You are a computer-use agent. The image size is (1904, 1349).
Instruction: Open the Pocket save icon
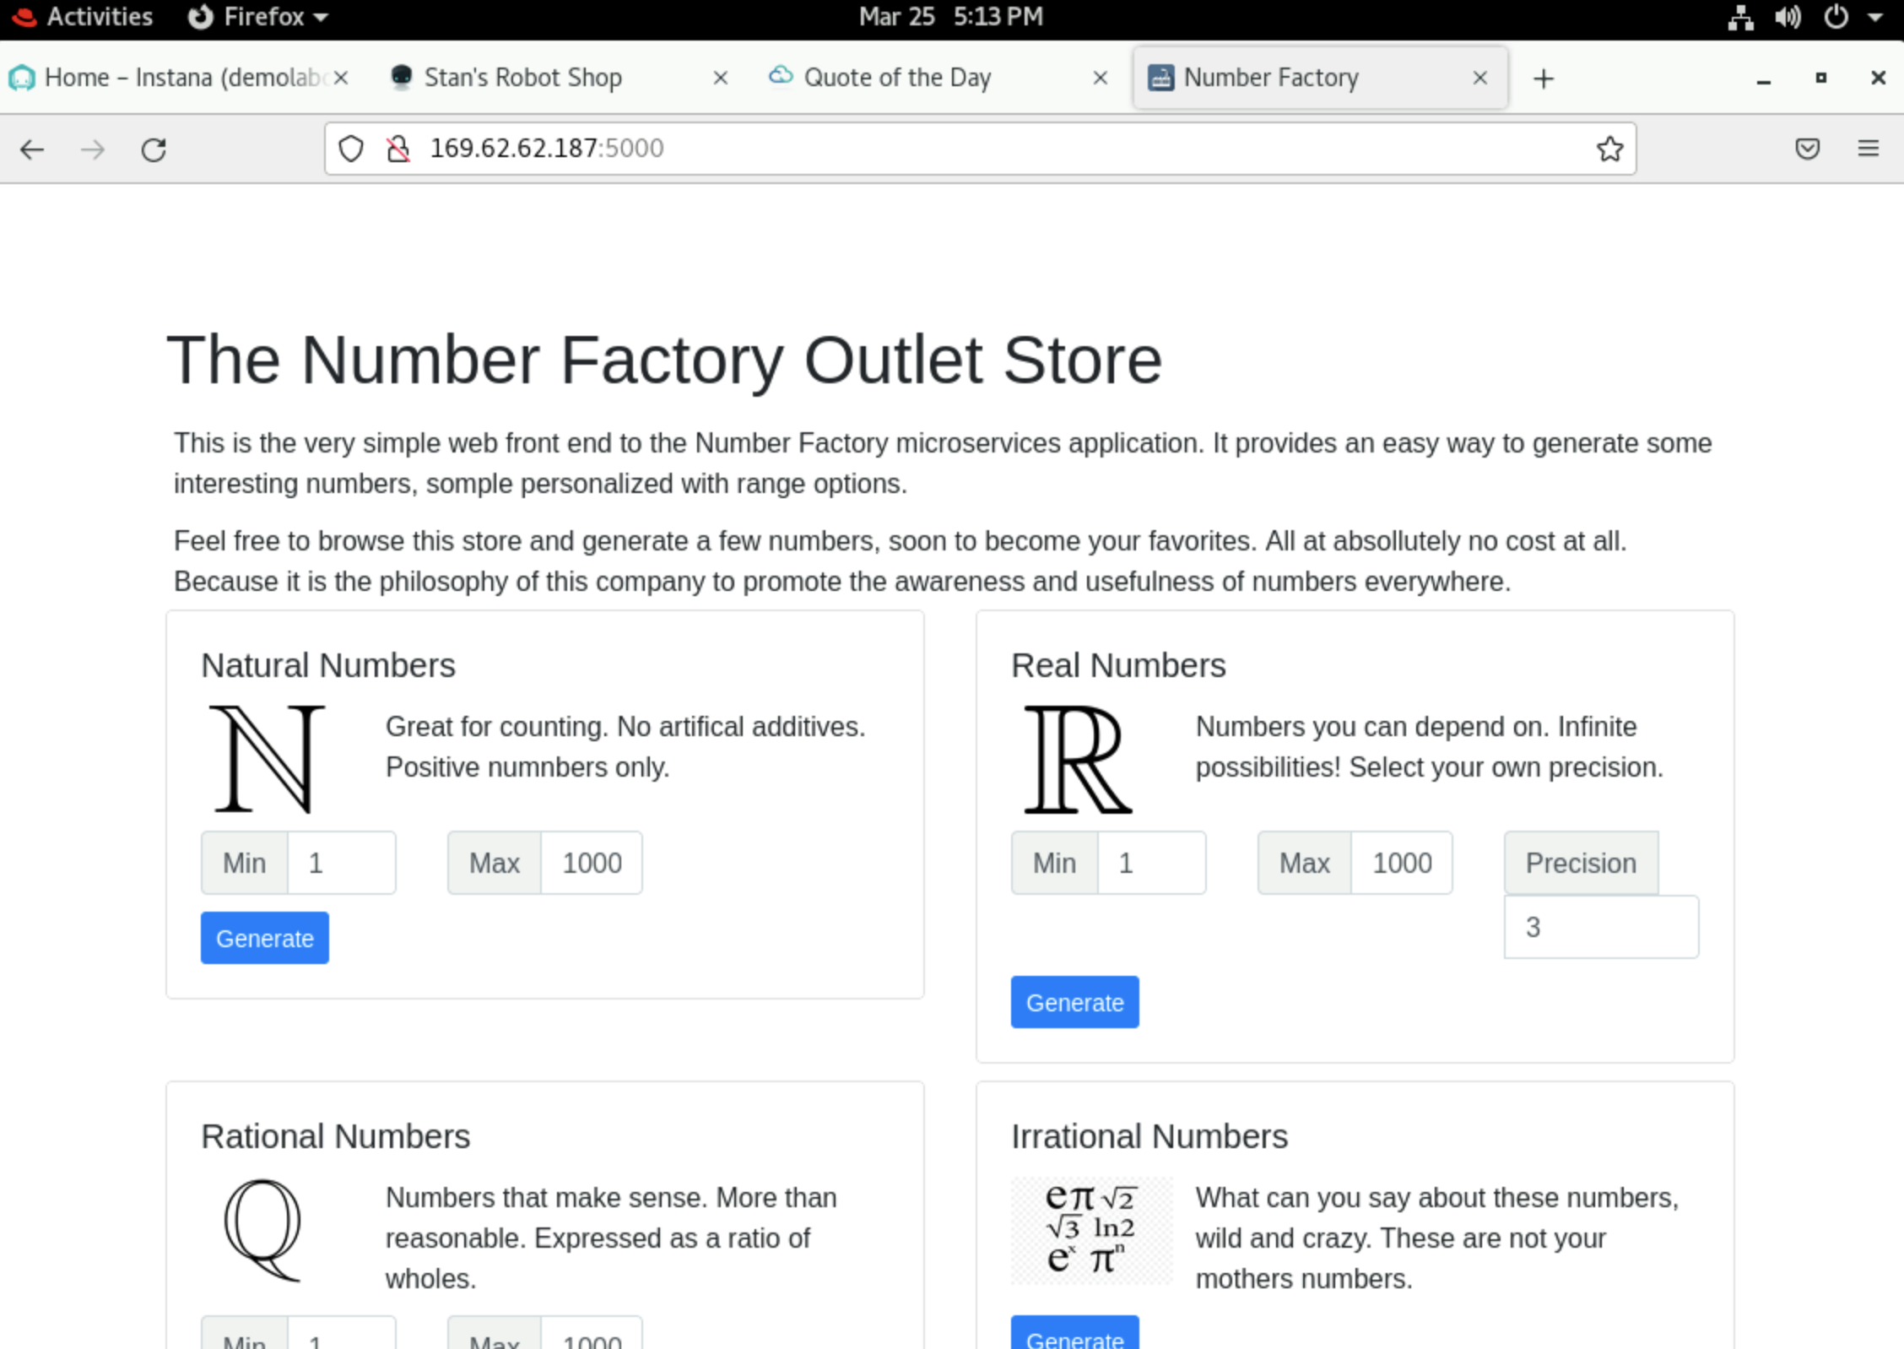1807,149
